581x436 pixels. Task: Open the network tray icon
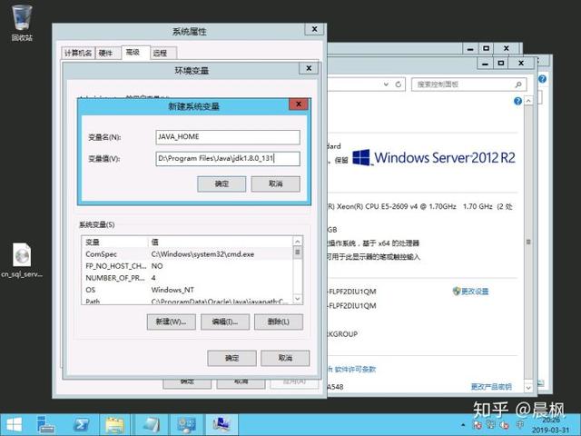tap(490, 425)
